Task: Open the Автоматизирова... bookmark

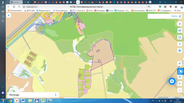Action: tap(15, 11)
